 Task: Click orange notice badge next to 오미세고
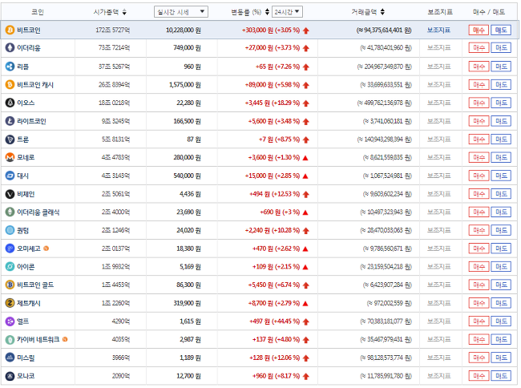point(46,249)
